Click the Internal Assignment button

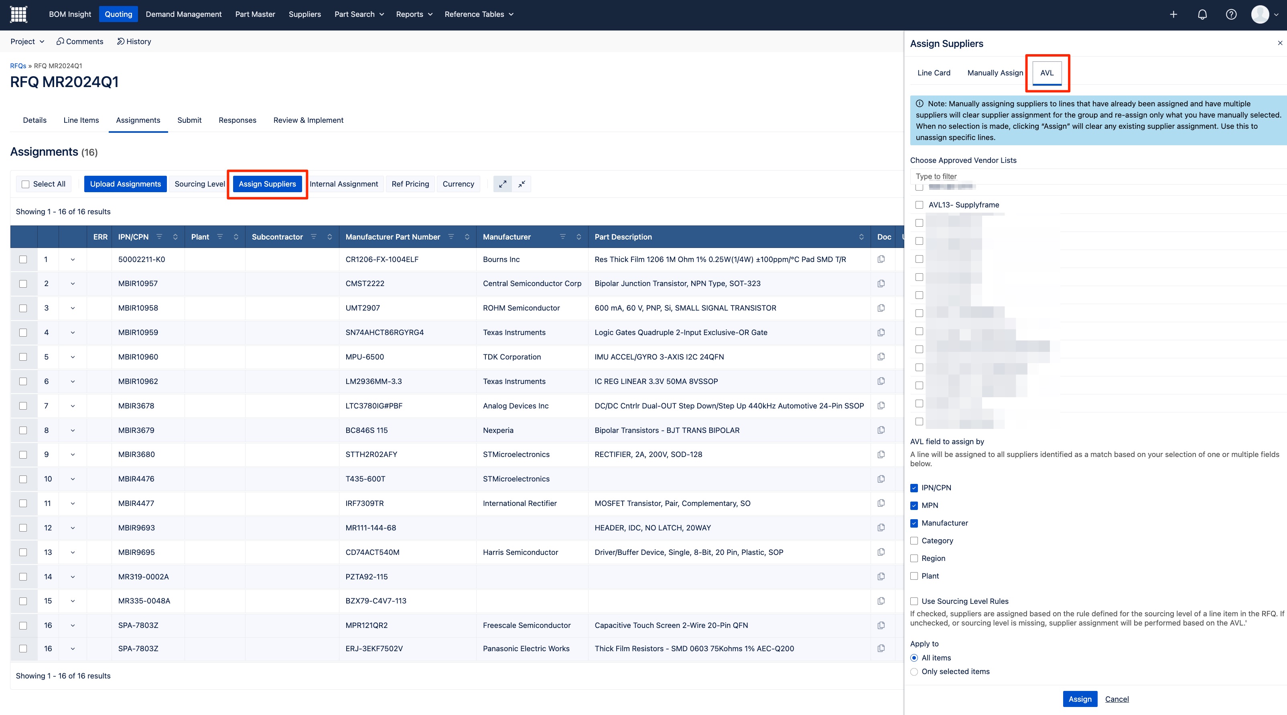coord(344,184)
